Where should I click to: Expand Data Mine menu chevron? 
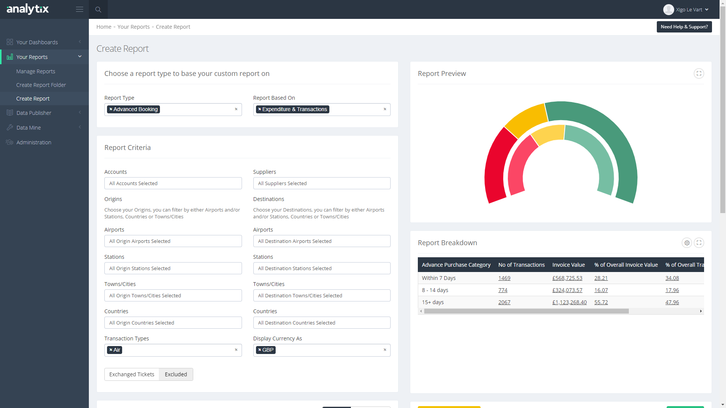[80, 127]
